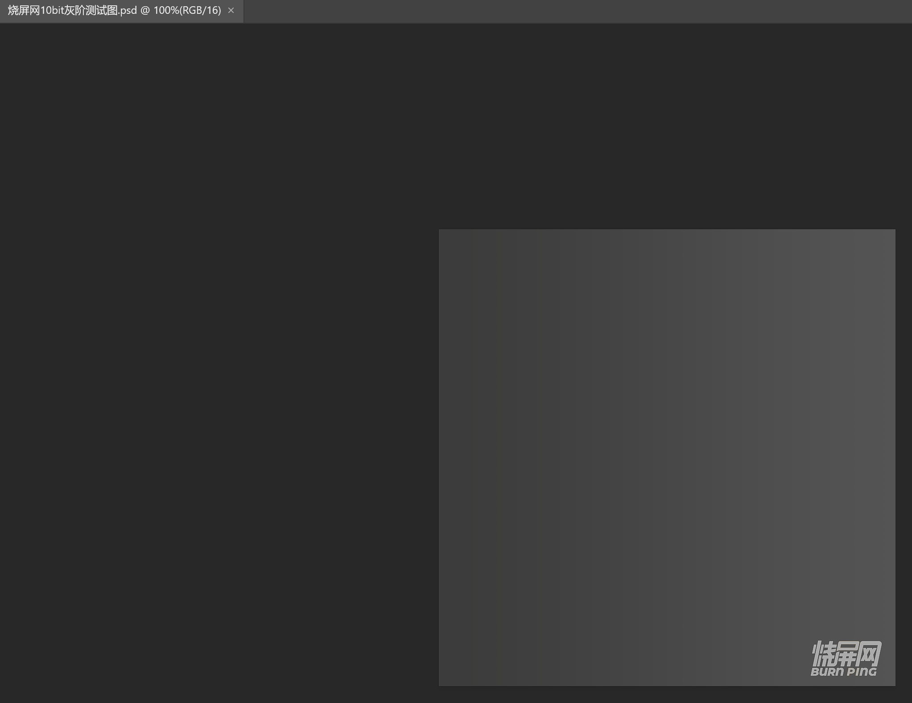912x703 pixels.
Task: Click the 烧屏网 Chinese logo watermark
Action: [846, 653]
